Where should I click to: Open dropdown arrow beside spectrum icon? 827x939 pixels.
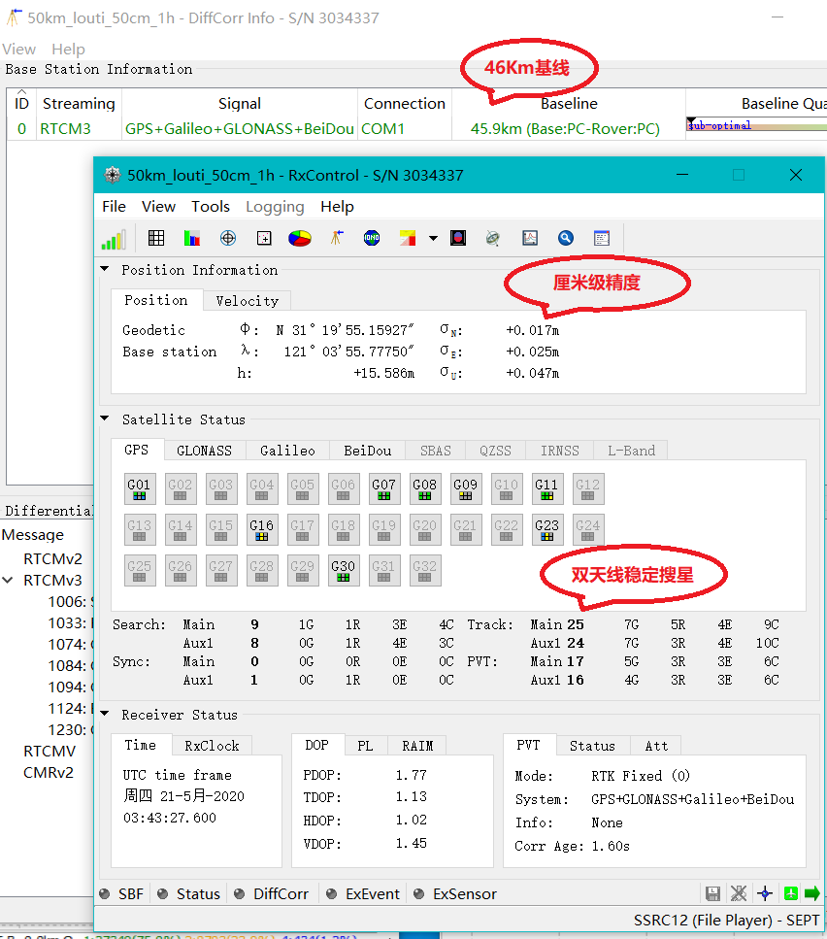point(433,238)
